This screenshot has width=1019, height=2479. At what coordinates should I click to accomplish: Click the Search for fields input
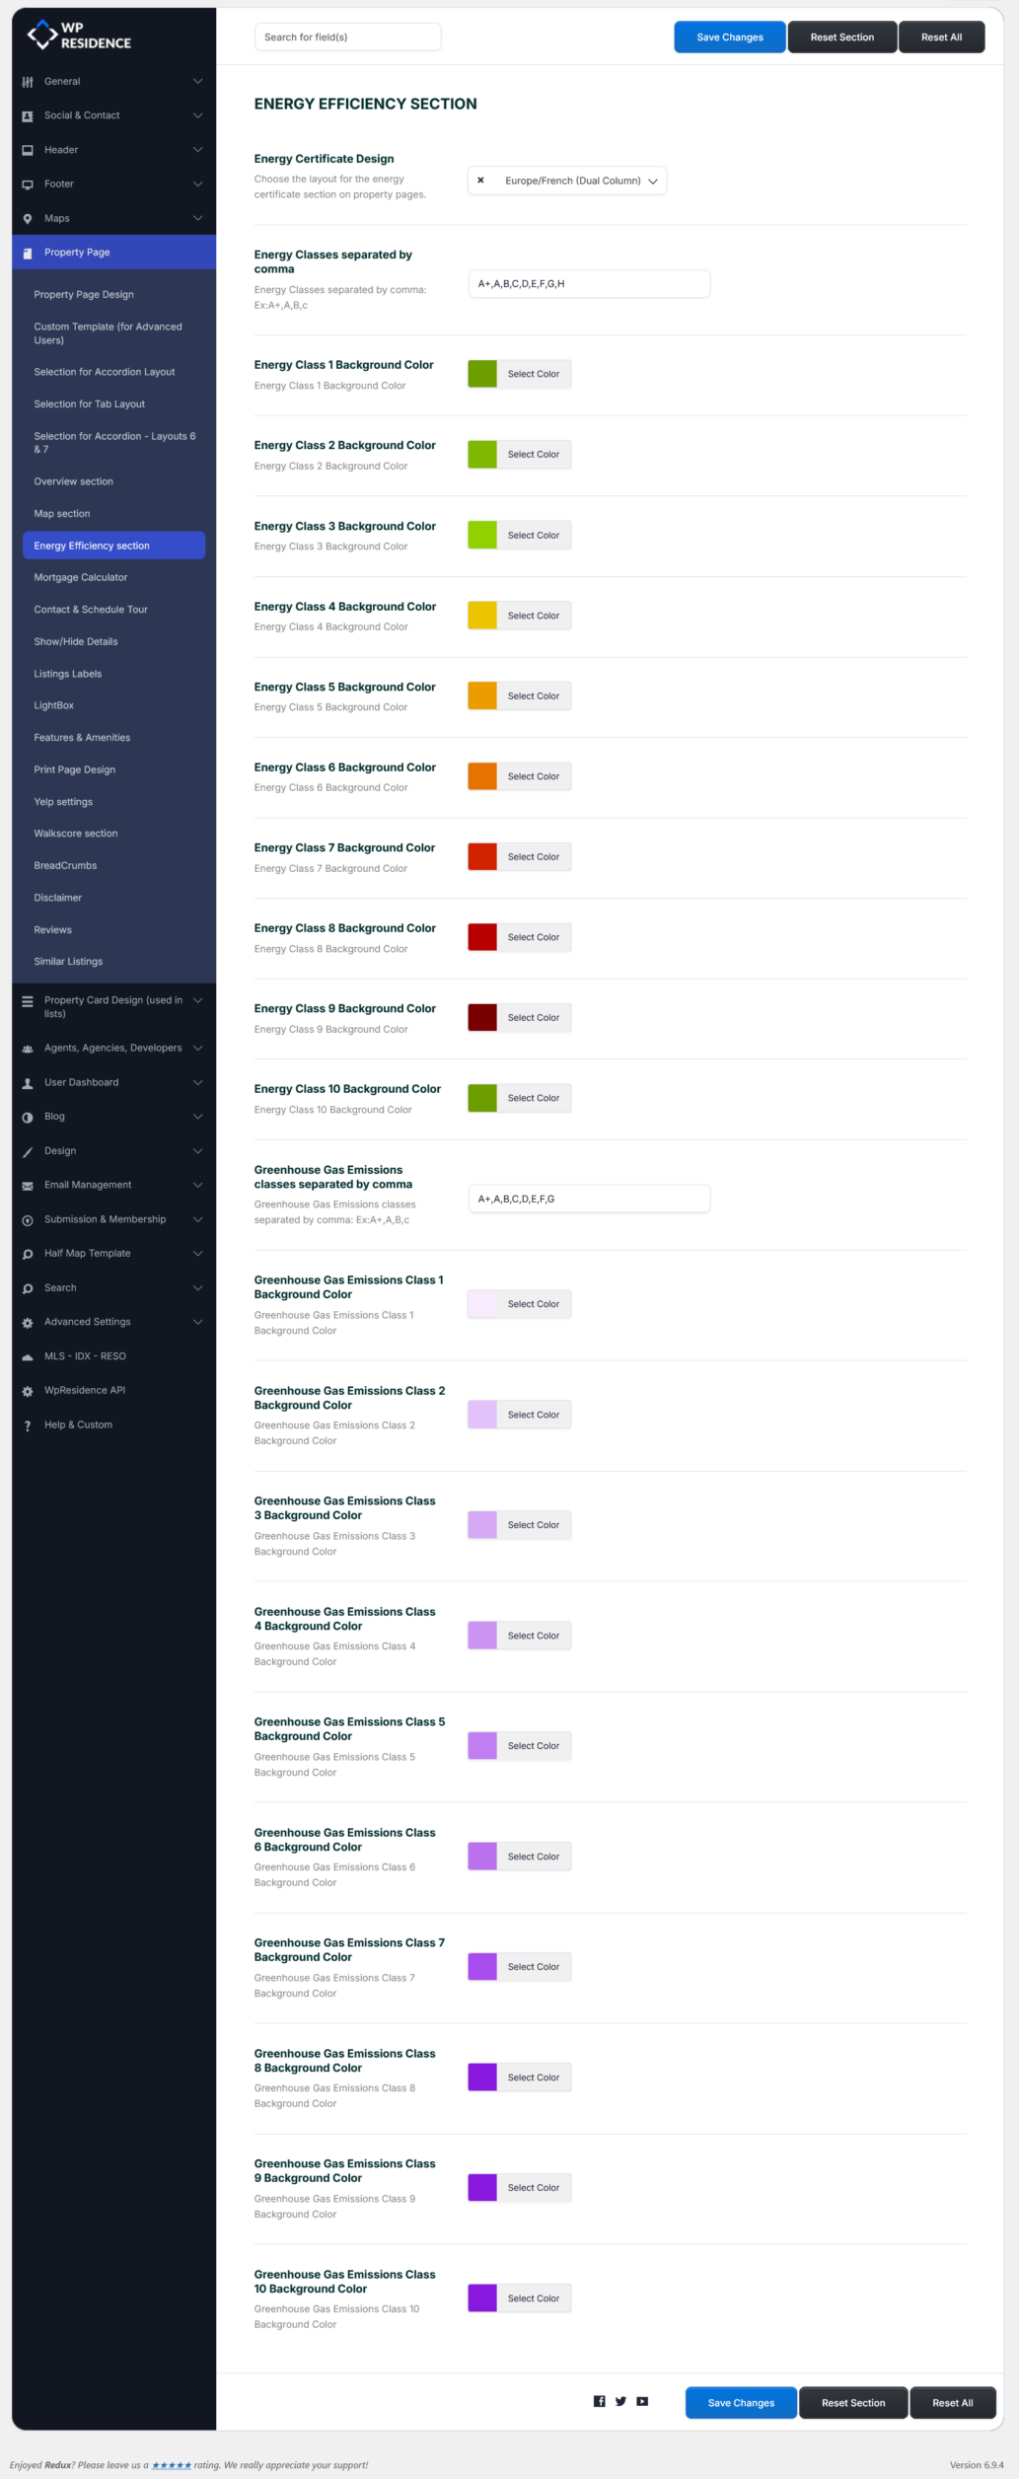347,37
